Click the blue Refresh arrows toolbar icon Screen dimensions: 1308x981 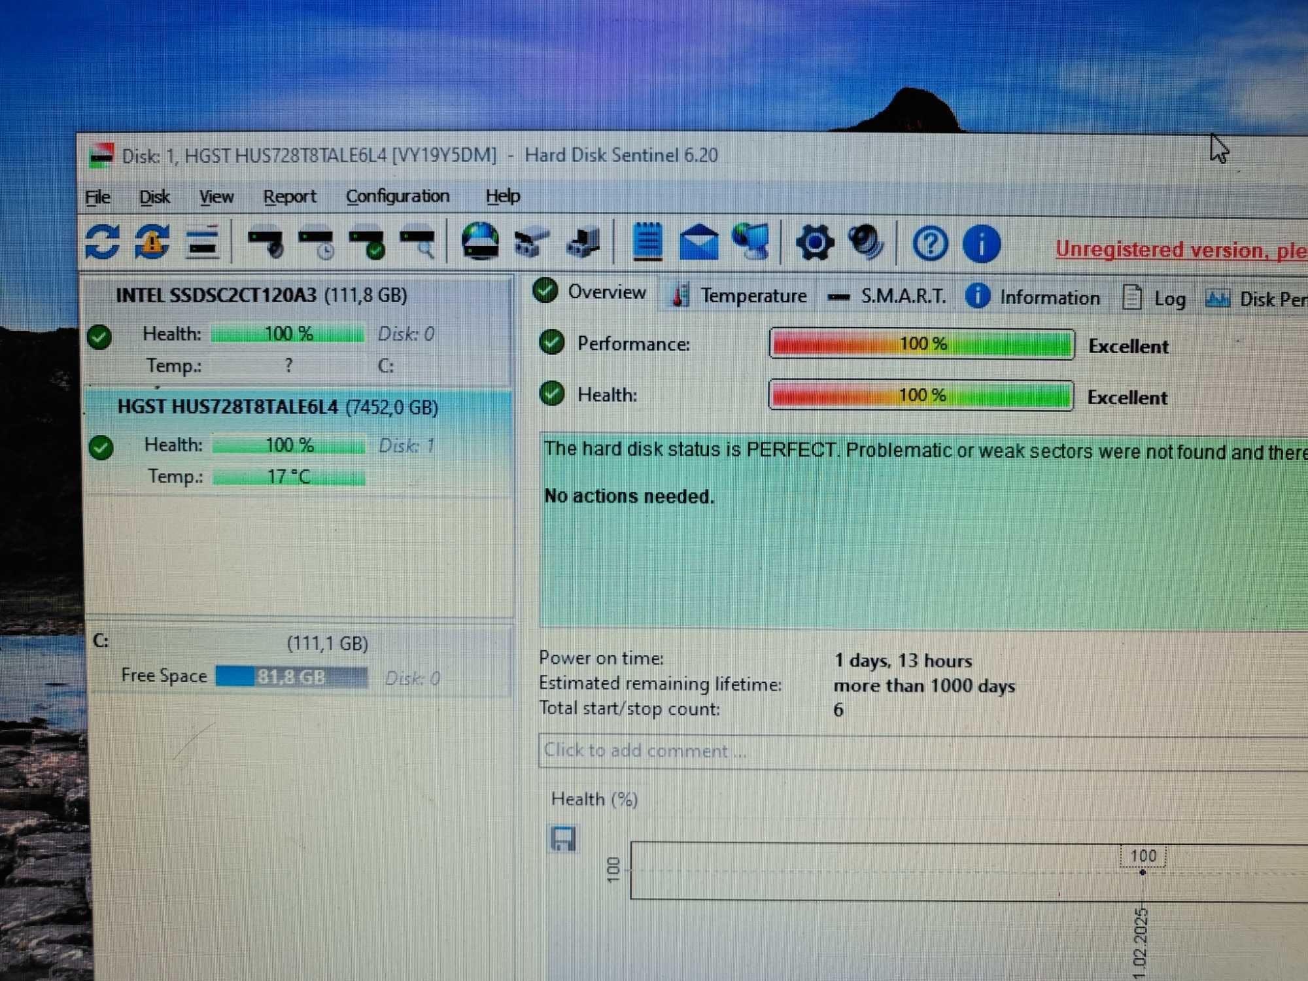(x=103, y=242)
